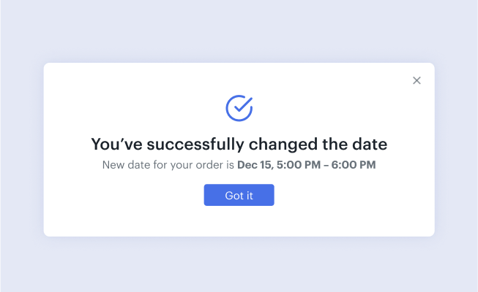
Task: Select the 'New date for your order is' text
Action: pyautogui.click(x=168, y=165)
